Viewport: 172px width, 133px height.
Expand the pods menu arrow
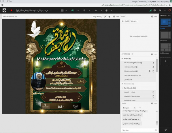pyautogui.click(x=66, y=11)
